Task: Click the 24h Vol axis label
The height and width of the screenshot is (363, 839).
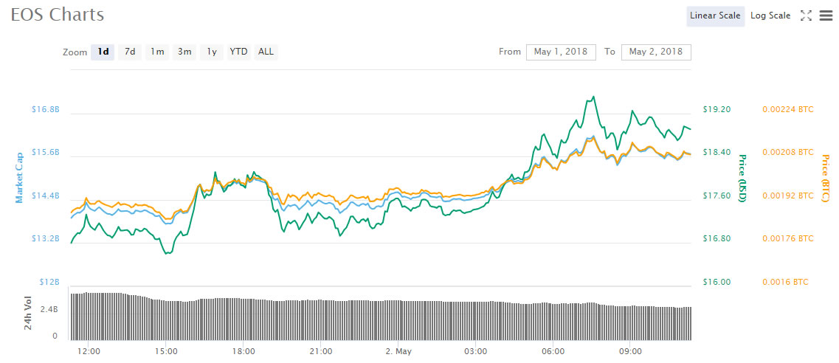Action: [28, 314]
